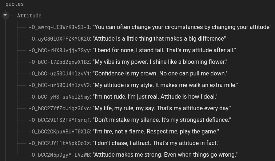Click key -O_ayG80lOXPFZKYOK2Q

(x=60, y=39)
